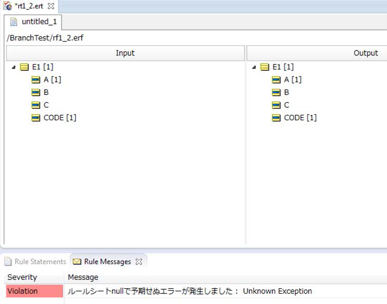
Task: Select A [1] row in Output tree
Action: [293, 80]
